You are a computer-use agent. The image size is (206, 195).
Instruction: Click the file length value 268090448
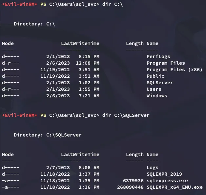(x=130, y=187)
